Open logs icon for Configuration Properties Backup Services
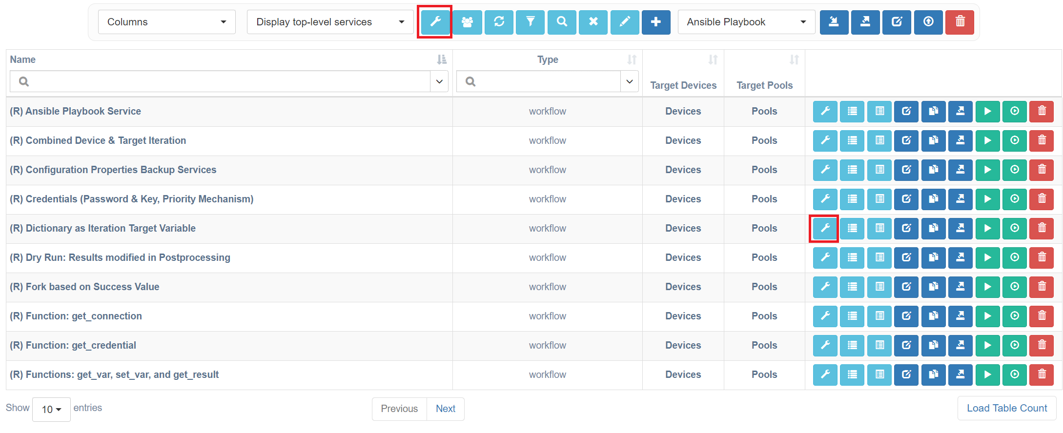 pos(879,170)
